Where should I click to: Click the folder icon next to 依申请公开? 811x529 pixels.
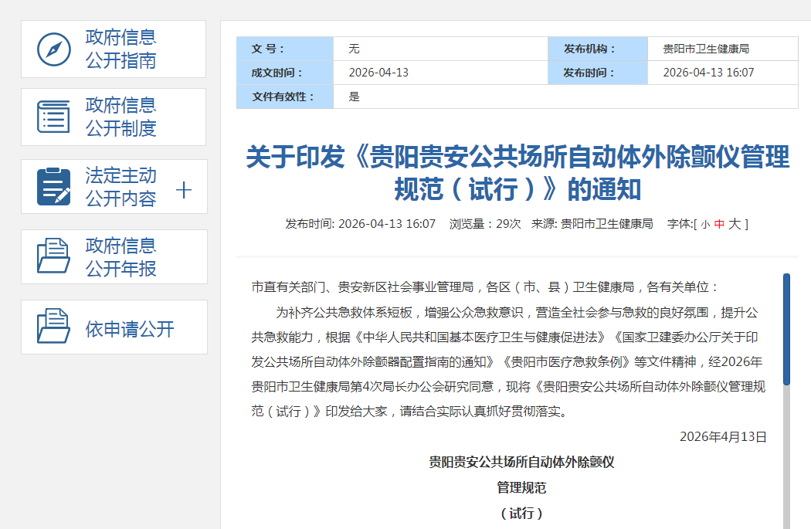pos(54,327)
